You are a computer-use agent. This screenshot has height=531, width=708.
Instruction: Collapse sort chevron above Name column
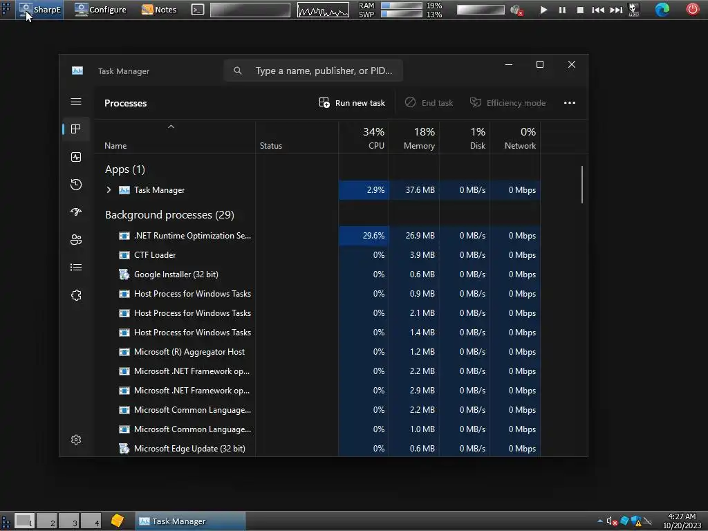pyautogui.click(x=171, y=127)
